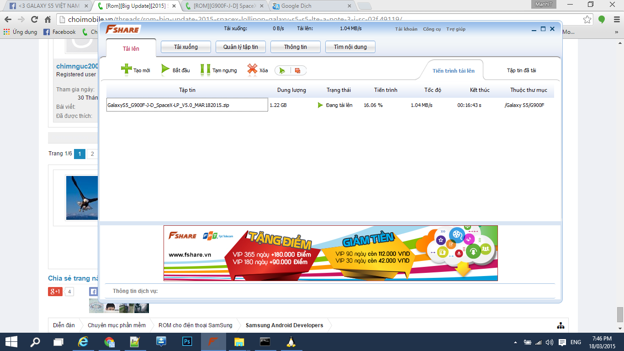Viewport: 624px width, 351px height.
Task: Select the Tiến trình tải lên sub-tab
Action: point(454,71)
